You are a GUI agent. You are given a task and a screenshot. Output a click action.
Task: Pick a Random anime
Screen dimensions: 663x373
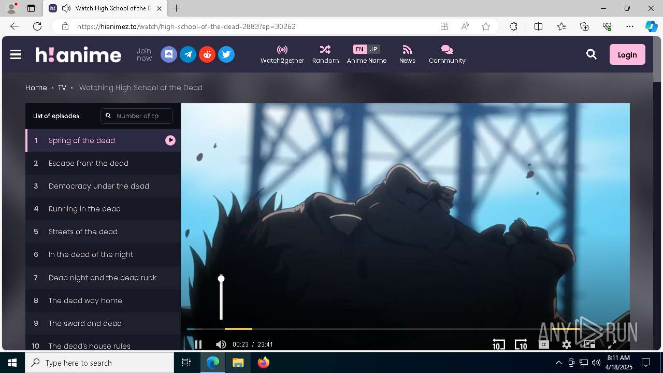[x=325, y=54]
